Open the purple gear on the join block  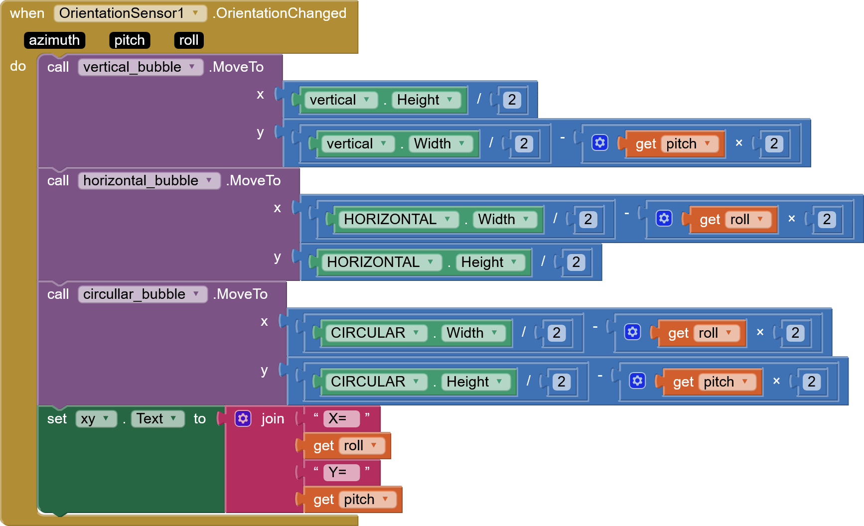pyautogui.click(x=243, y=419)
